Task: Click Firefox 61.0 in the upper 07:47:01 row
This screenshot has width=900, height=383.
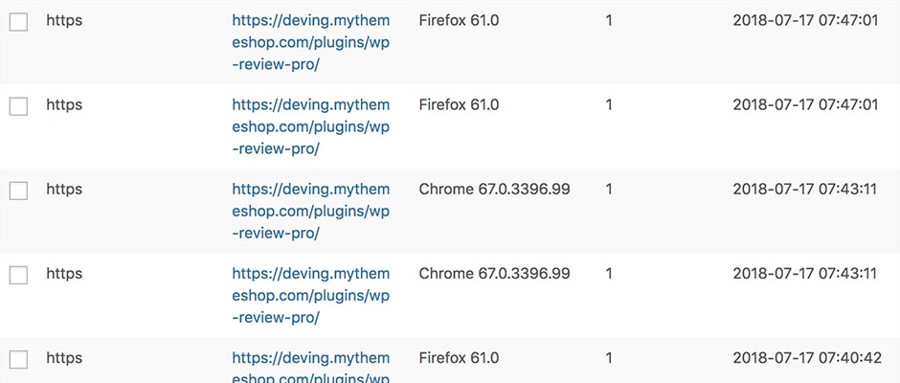Action: click(x=459, y=21)
